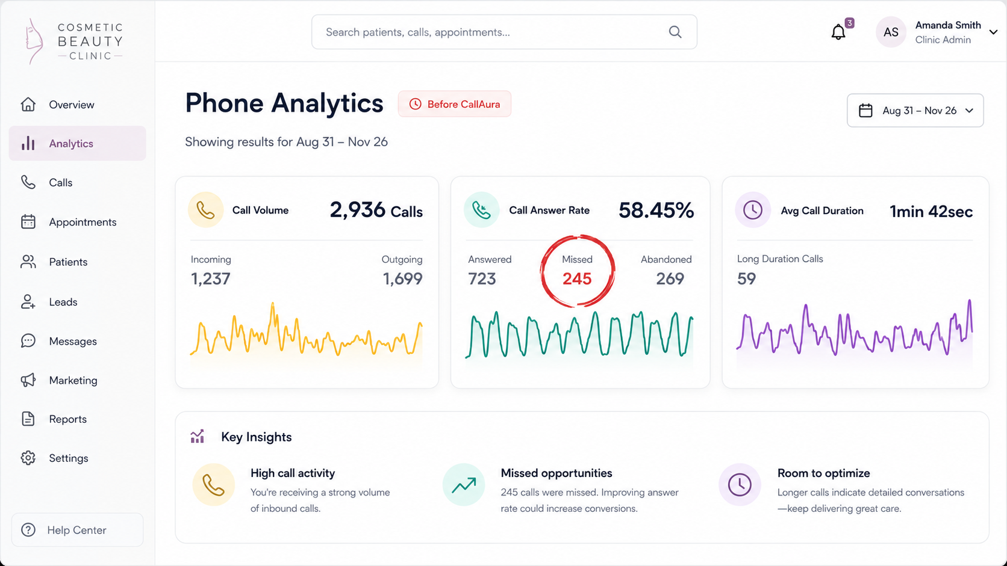The width and height of the screenshot is (1007, 566).
Task: Click the Cosmetic Beauty Clinic logo
Action: coord(74,41)
